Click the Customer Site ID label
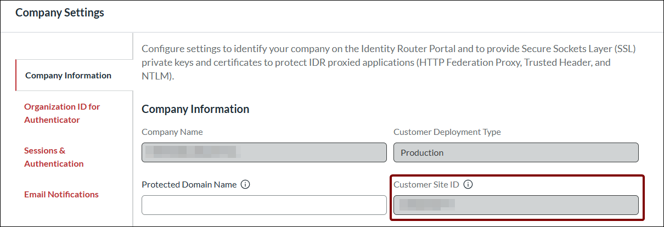Screen dimensions: 664x227 pyautogui.click(x=426, y=185)
